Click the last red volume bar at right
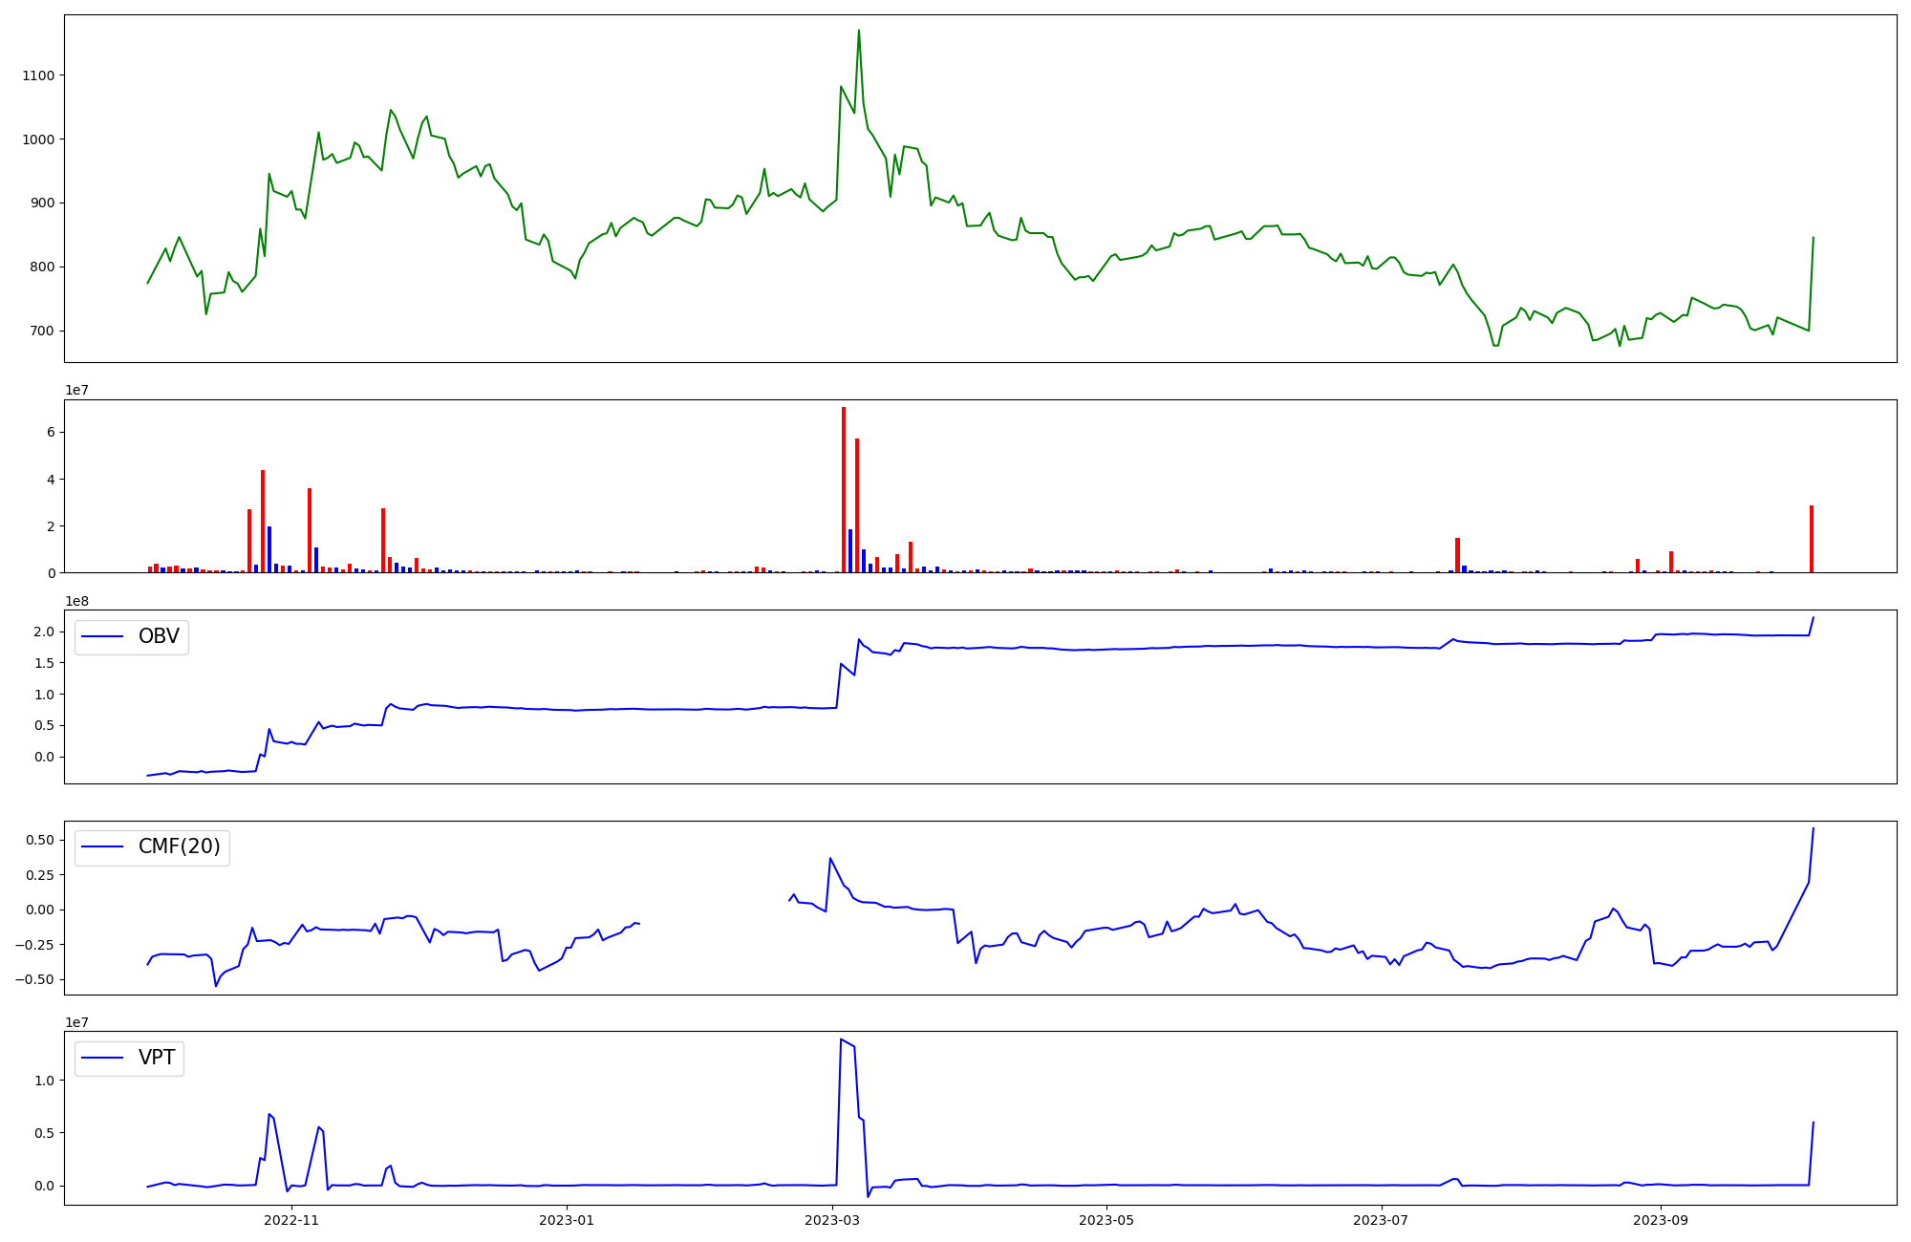Viewport: 1911px width, 1242px height. click(x=1811, y=540)
